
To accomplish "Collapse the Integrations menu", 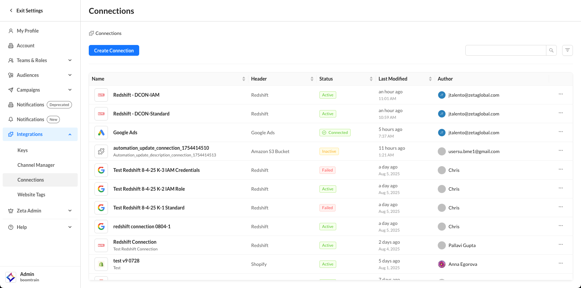I will coord(70,134).
